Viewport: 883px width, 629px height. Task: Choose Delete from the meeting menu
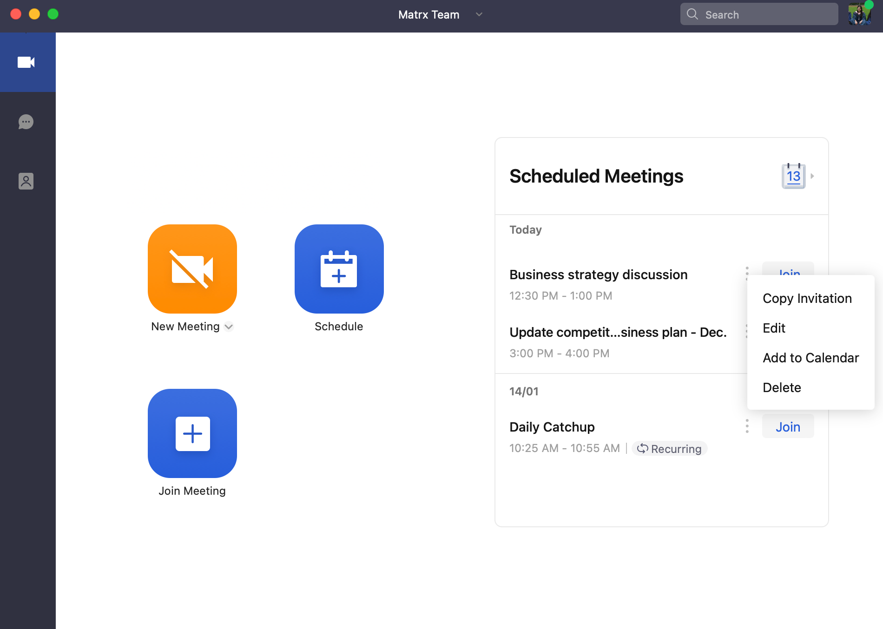[782, 387]
